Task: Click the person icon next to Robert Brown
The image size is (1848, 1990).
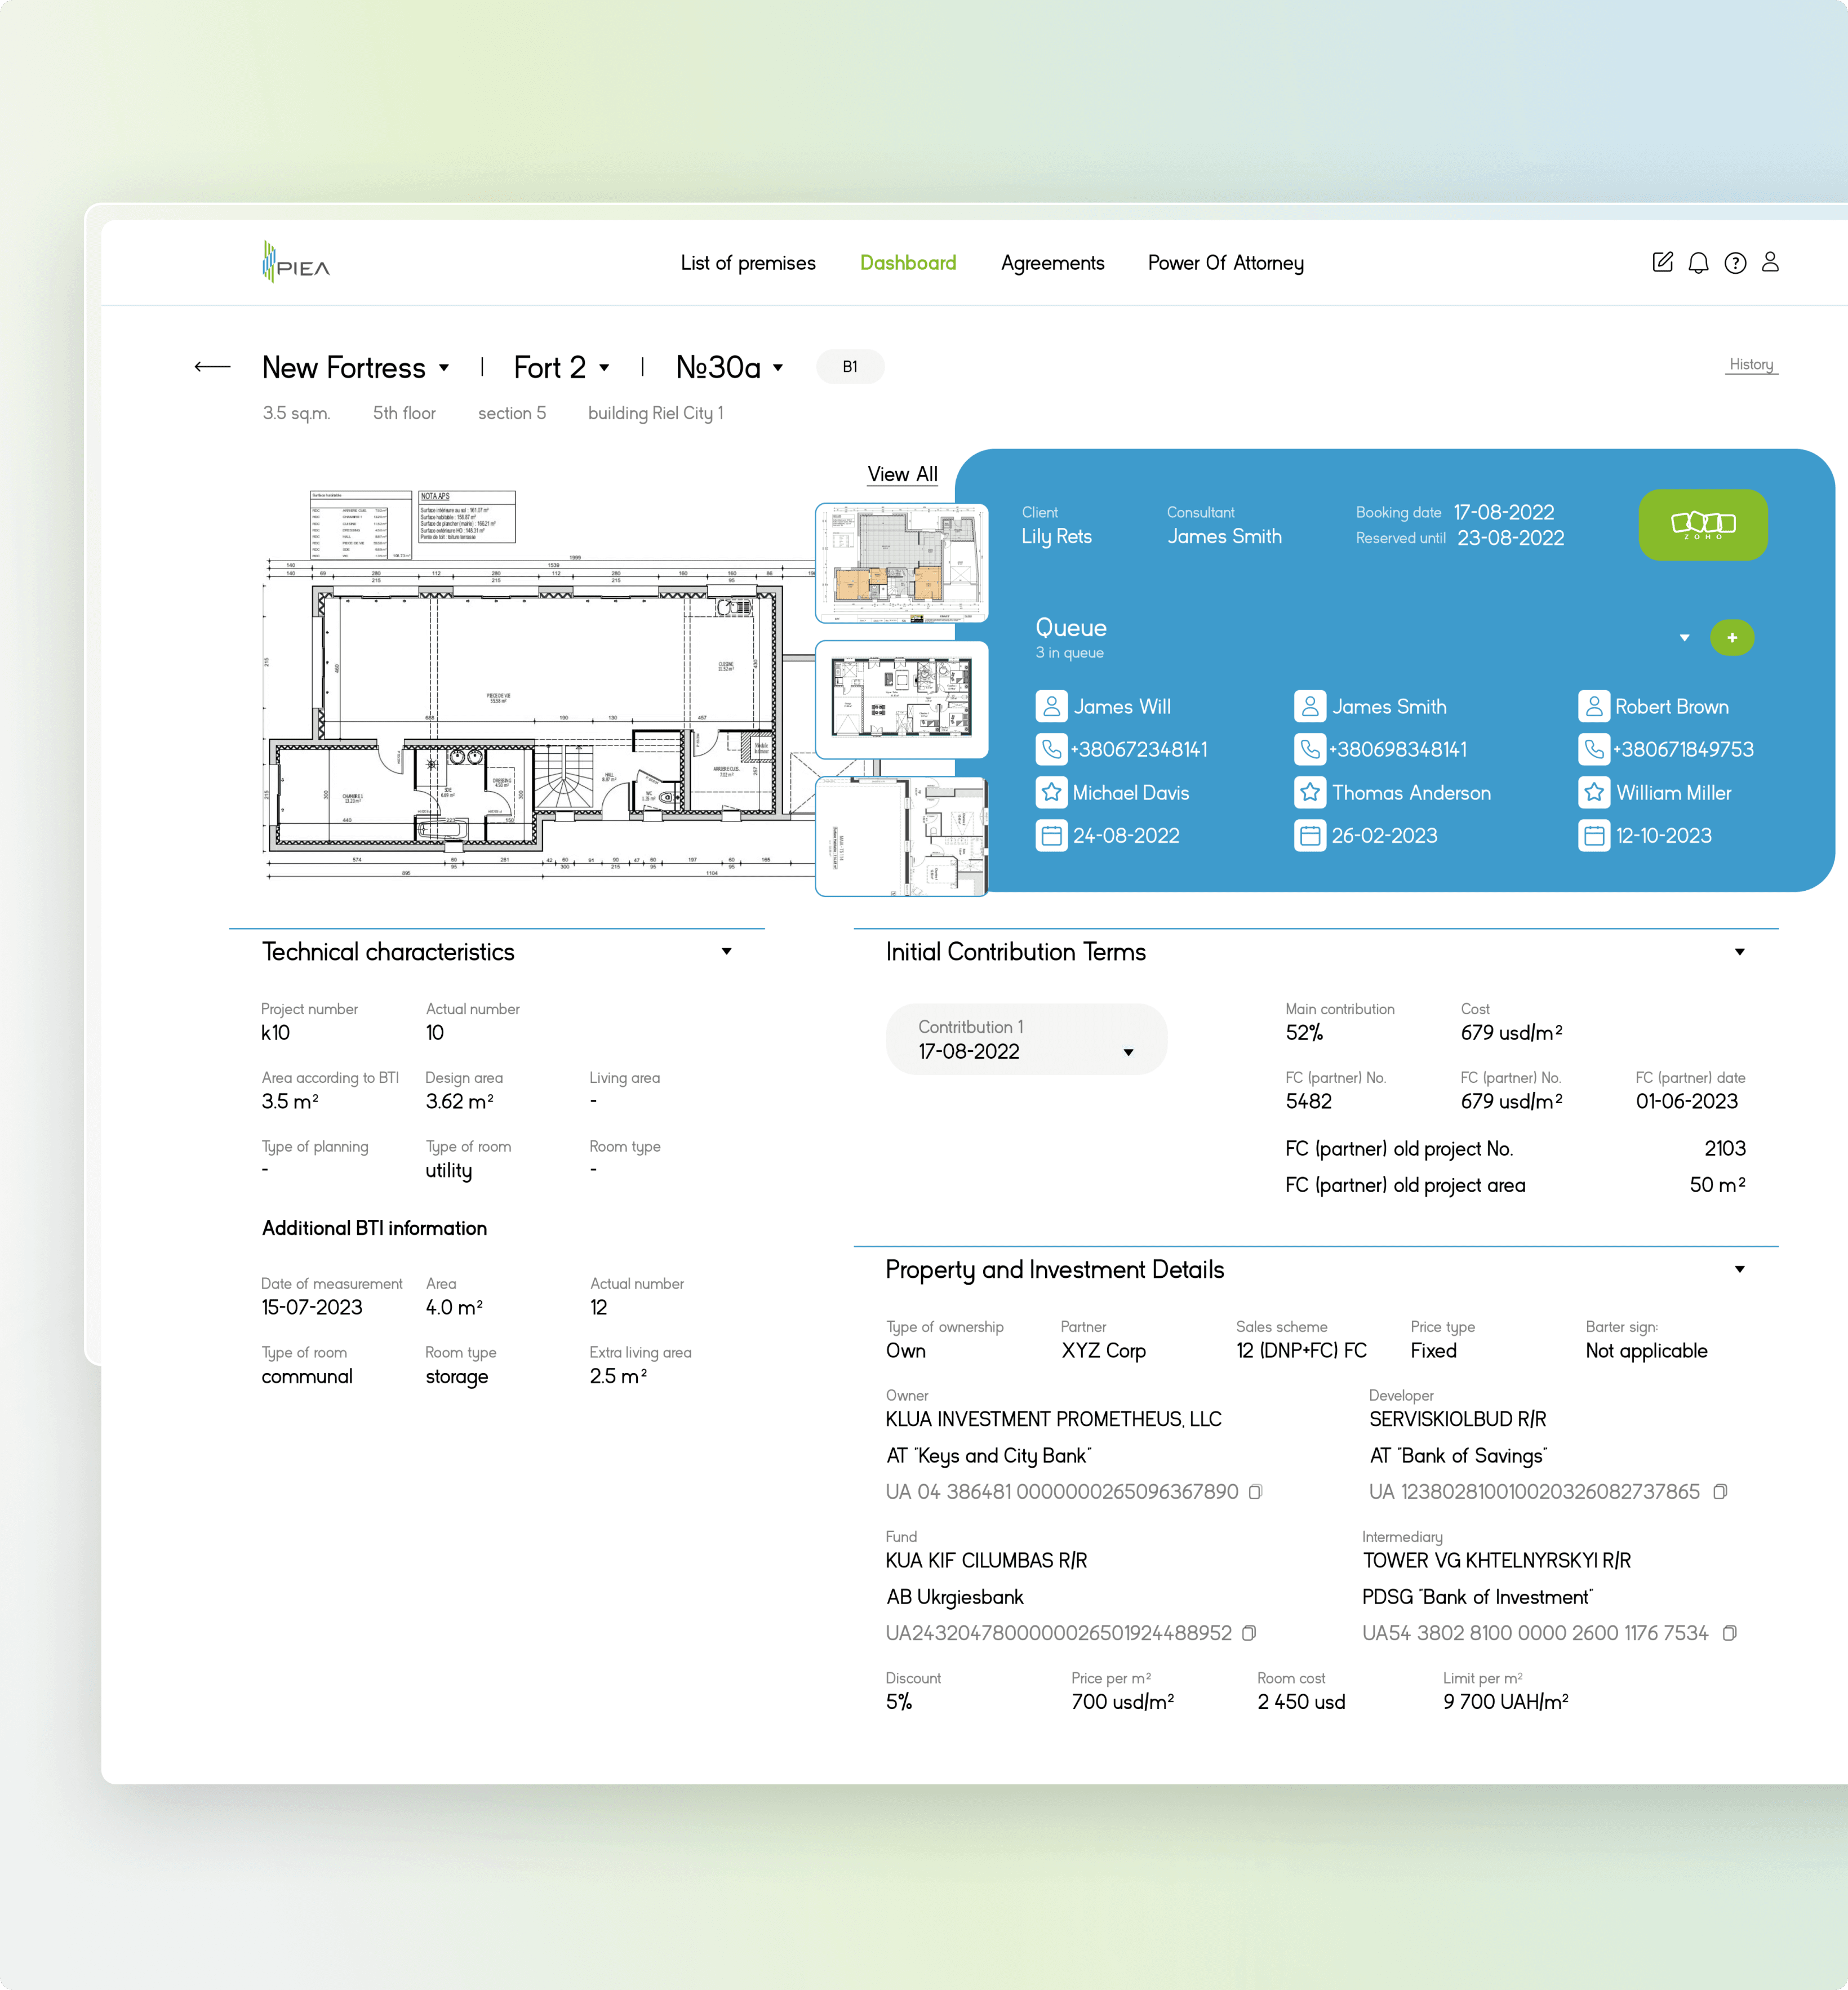Action: coord(1594,707)
